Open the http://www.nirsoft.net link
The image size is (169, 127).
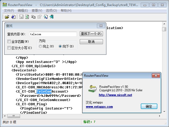[x=115, y=95]
